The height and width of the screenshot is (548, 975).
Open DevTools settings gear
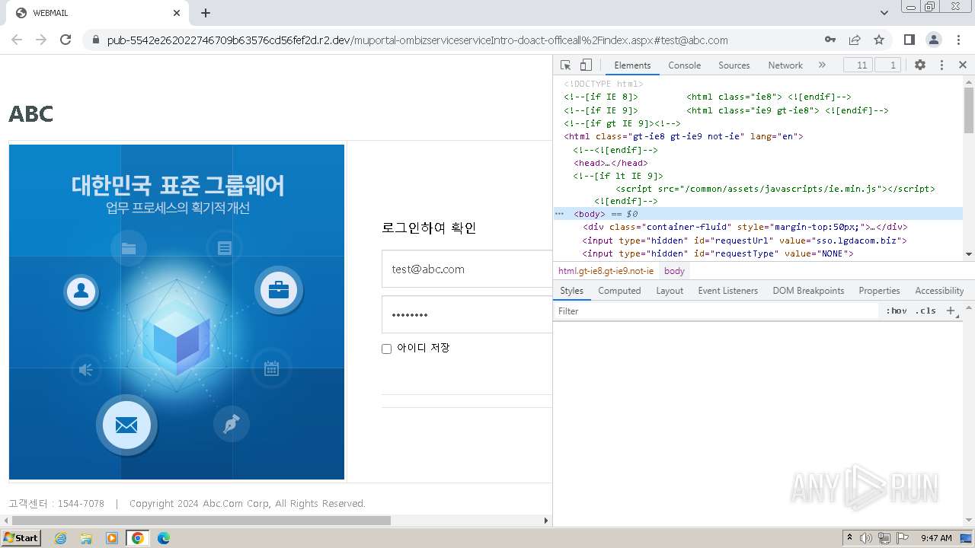920,65
